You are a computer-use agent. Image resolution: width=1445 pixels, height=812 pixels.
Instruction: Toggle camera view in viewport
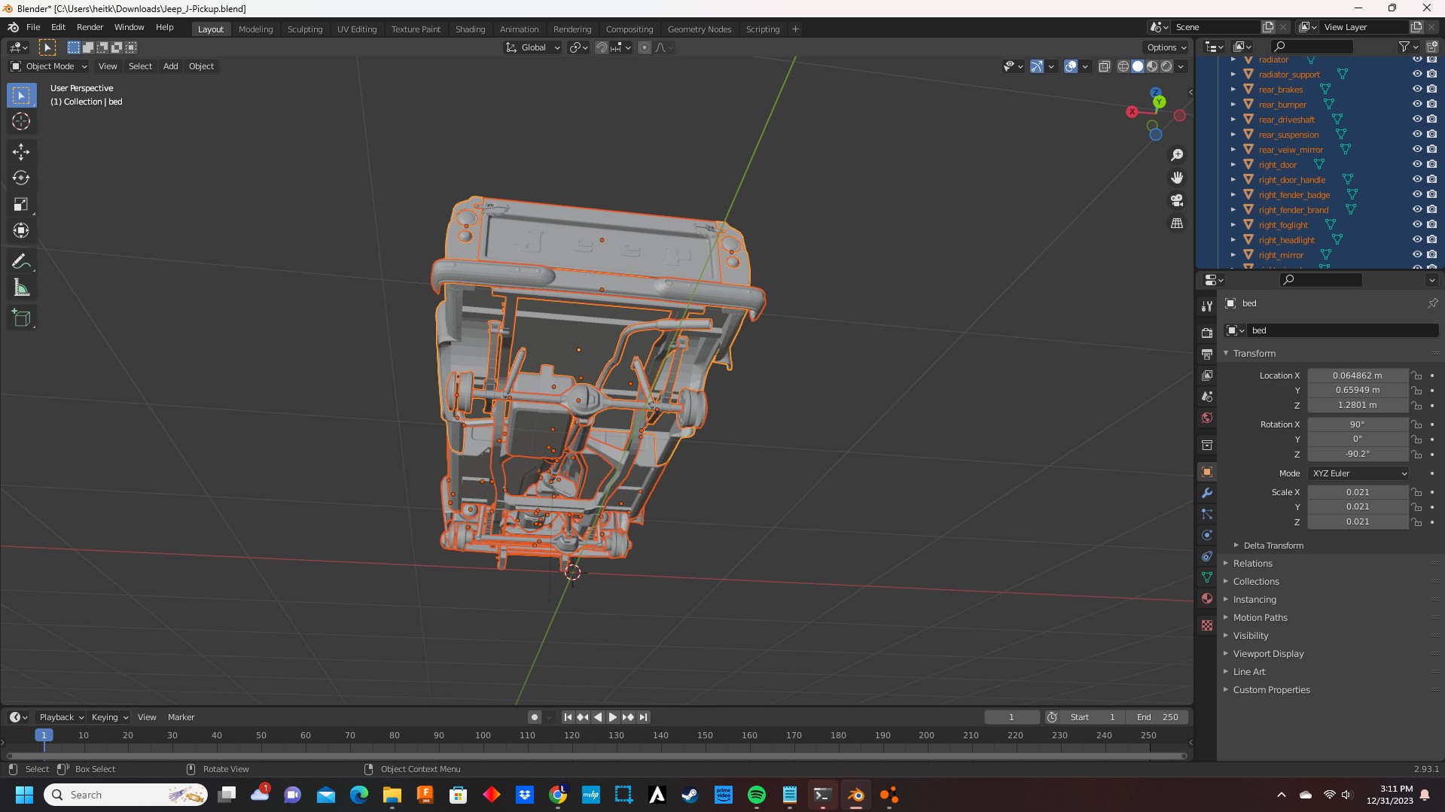coord(1177,201)
